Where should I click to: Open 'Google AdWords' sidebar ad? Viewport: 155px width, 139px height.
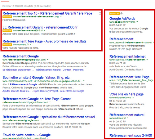(122, 19)
